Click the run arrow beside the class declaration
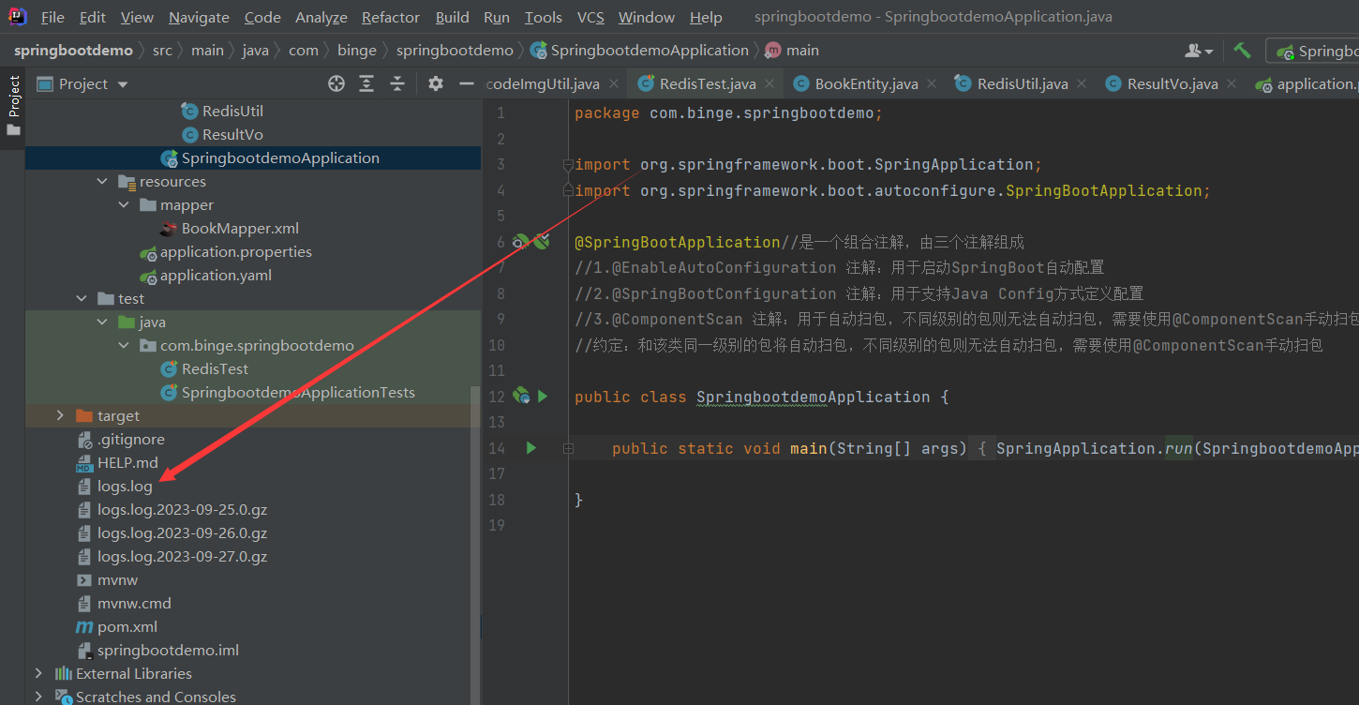The width and height of the screenshot is (1359, 705). coord(543,397)
